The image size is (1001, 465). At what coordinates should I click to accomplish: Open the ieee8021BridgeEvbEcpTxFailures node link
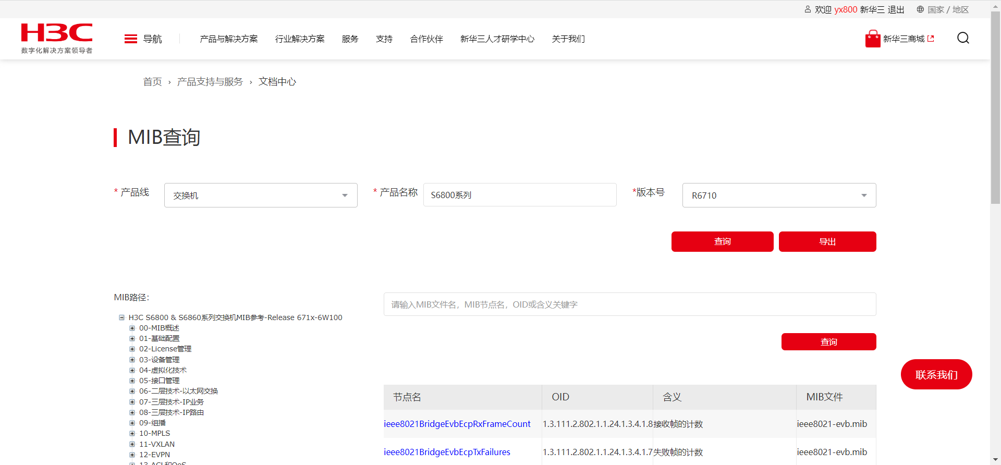(x=447, y=452)
